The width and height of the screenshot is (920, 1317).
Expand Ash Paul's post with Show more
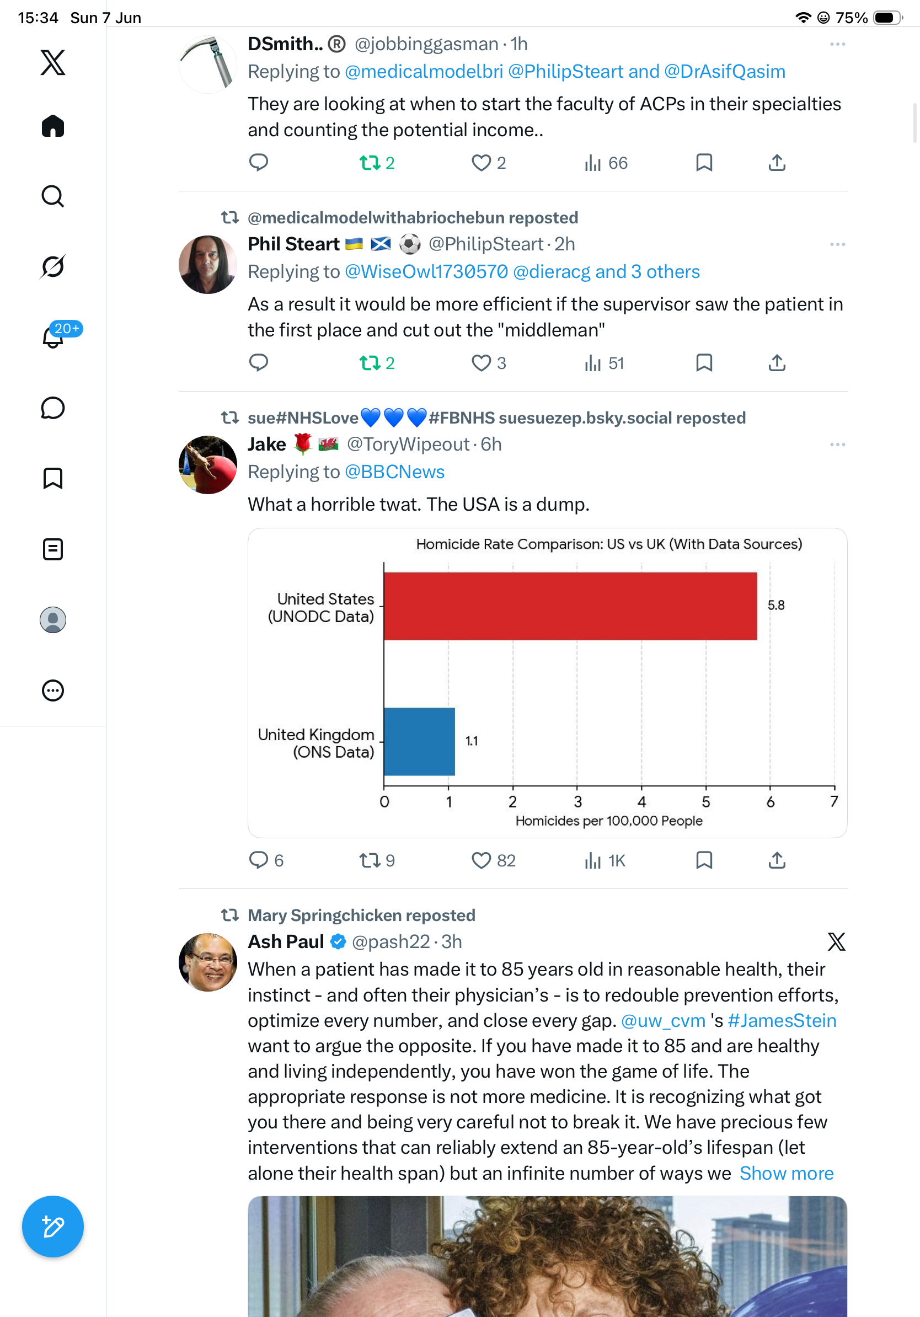787,1173
